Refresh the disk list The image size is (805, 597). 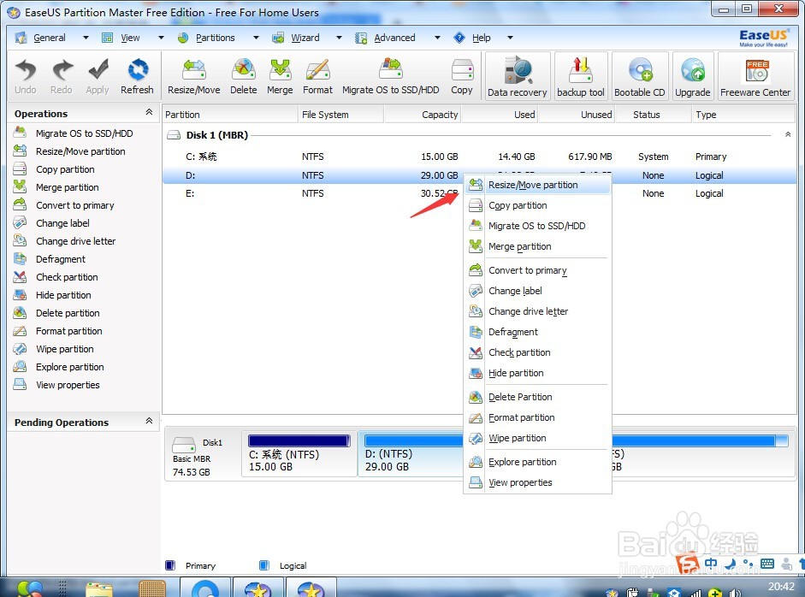[x=137, y=76]
